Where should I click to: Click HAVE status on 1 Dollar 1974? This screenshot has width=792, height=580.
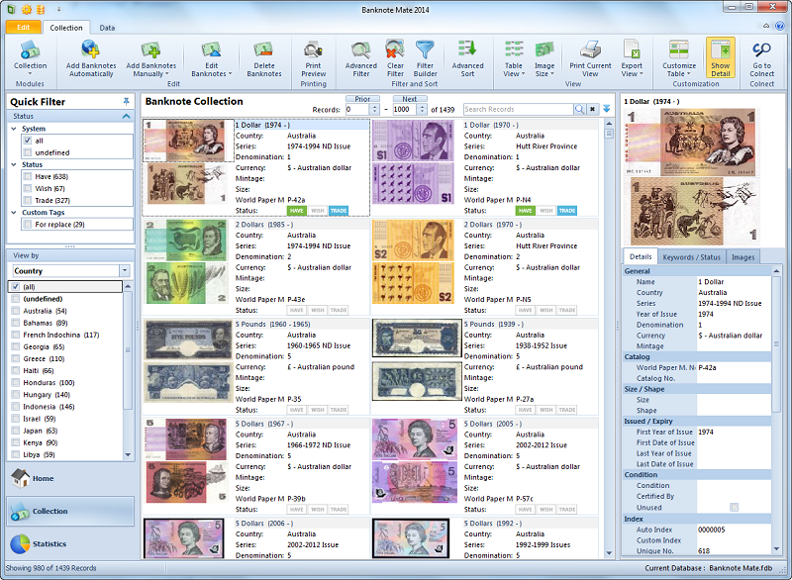(x=296, y=211)
